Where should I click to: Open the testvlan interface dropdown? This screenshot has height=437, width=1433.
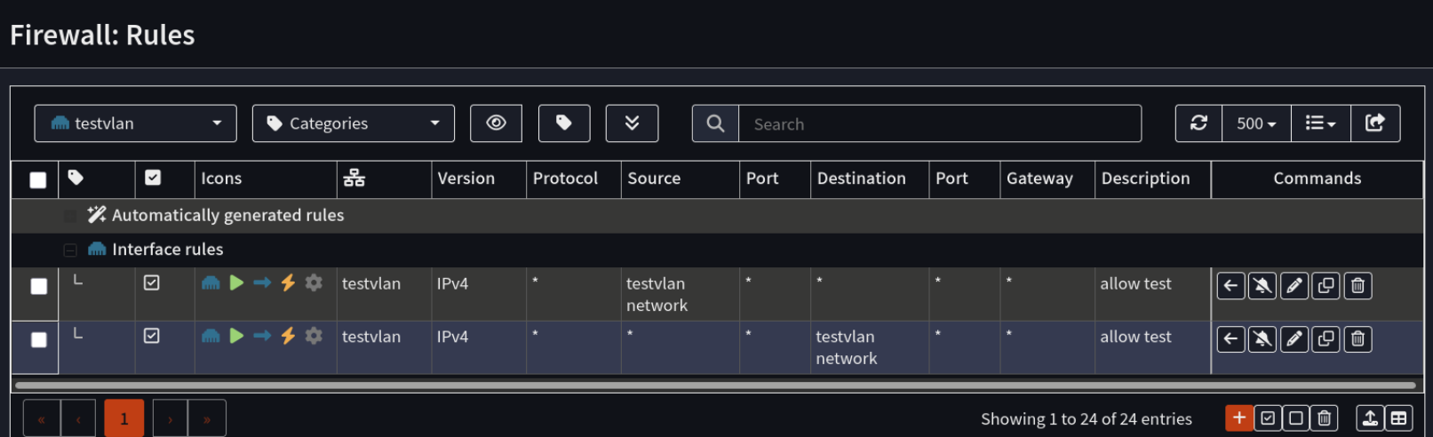coord(136,123)
